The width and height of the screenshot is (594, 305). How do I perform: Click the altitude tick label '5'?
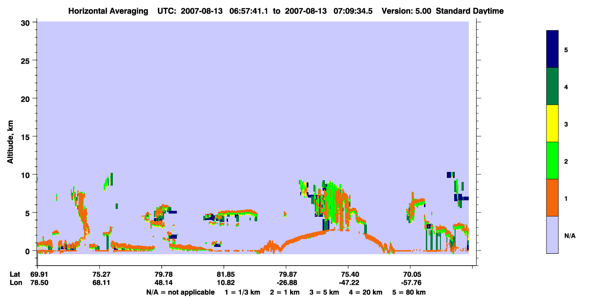point(28,213)
